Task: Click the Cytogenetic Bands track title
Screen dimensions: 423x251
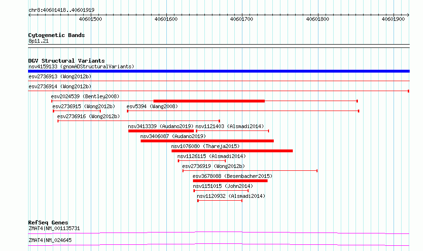Action: 57,35
